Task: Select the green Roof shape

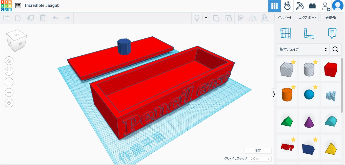Action: point(287,121)
